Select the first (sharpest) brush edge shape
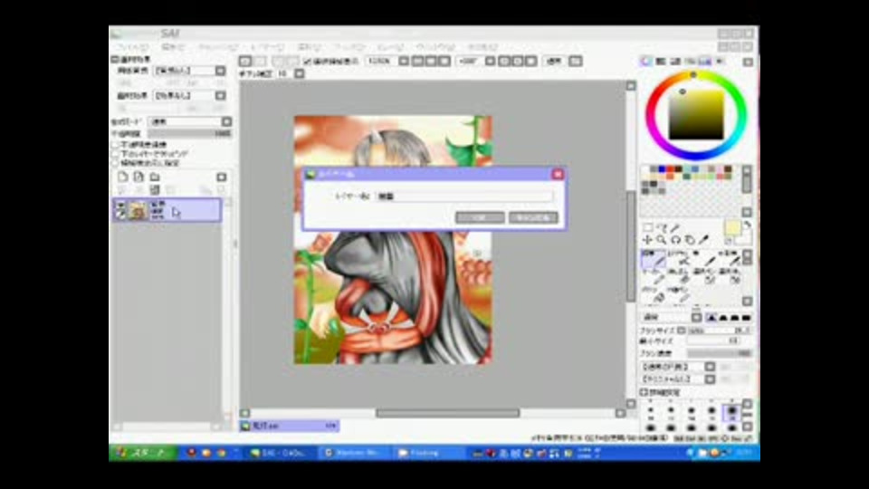 [711, 318]
